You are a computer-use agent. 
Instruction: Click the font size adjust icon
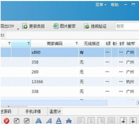[27, 121]
